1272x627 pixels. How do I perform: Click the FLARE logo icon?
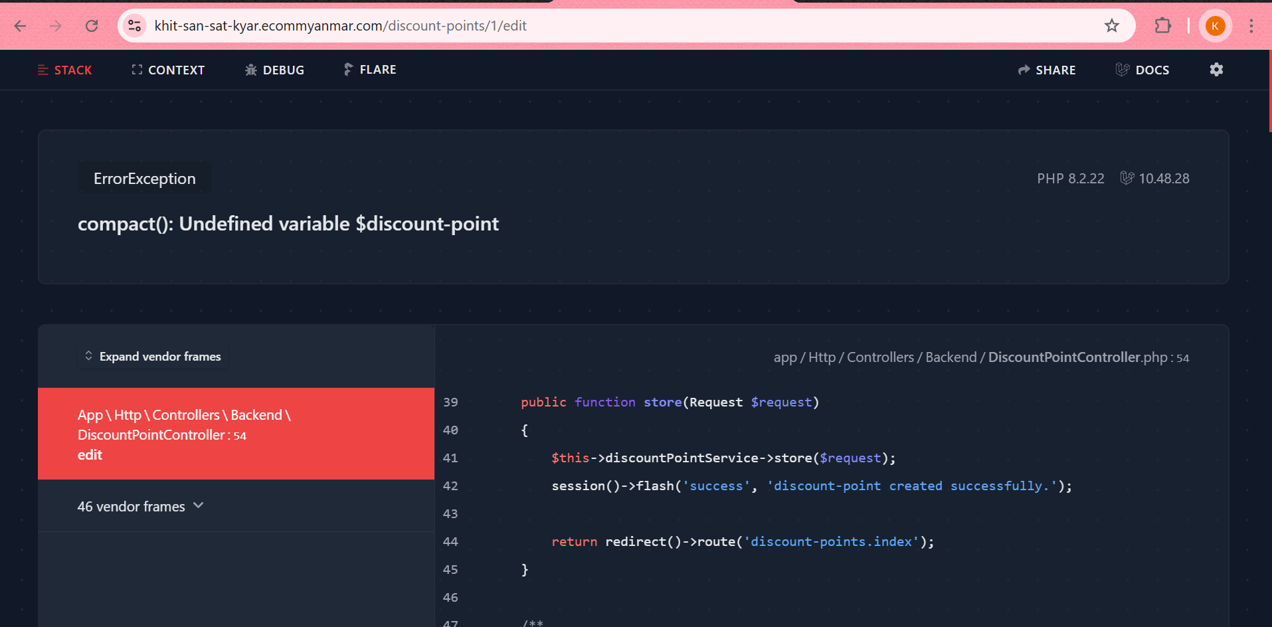(x=348, y=69)
